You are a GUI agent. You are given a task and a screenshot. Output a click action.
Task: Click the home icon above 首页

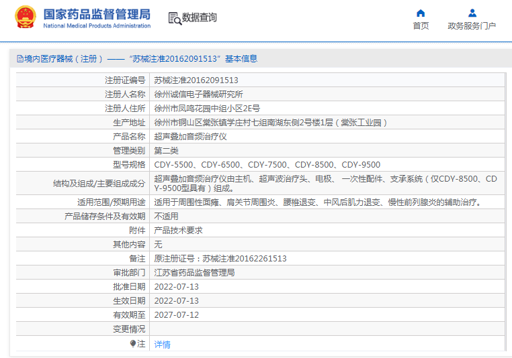(x=421, y=13)
